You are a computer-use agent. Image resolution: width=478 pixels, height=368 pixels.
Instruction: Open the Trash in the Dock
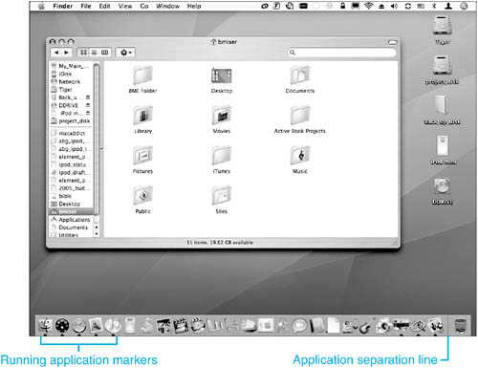(x=460, y=326)
